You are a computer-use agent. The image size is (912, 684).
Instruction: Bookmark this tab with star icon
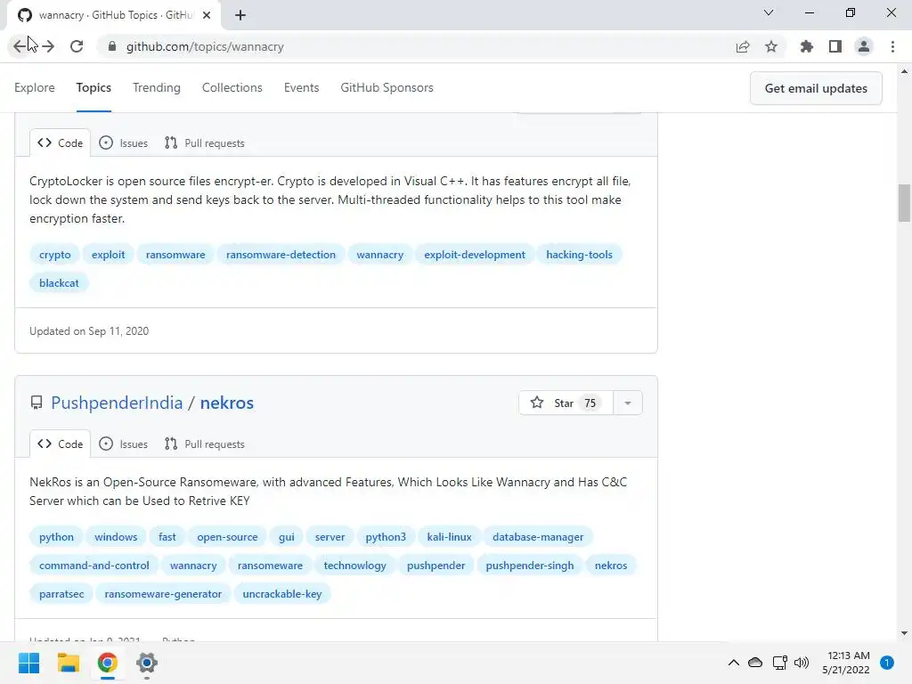tap(771, 46)
